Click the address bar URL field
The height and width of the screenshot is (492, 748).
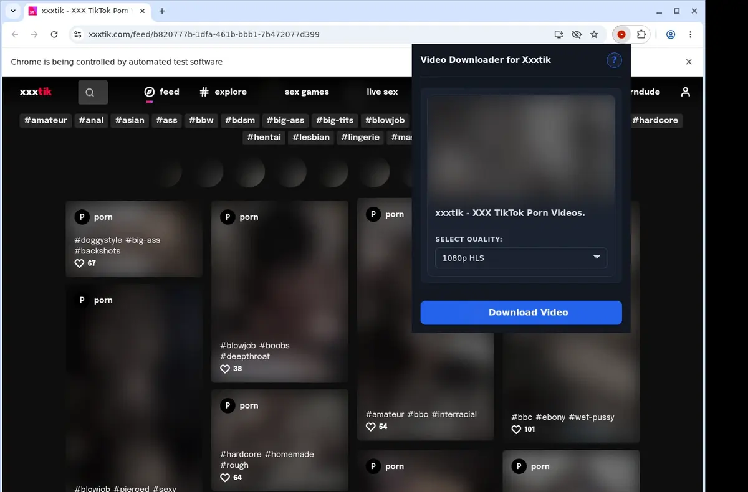[x=312, y=35]
